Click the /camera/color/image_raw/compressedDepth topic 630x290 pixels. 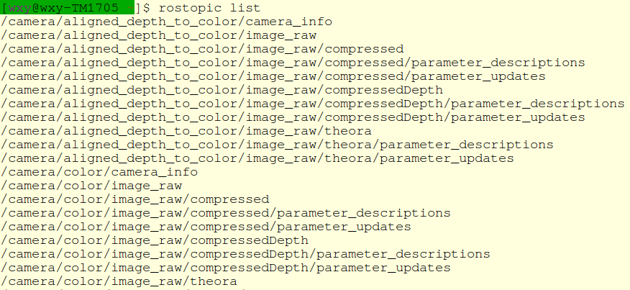coord(155,240)
